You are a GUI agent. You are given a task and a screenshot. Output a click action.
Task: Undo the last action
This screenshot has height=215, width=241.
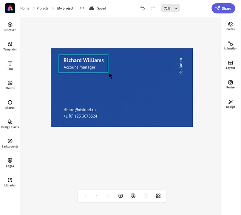(x=143, y=8)
